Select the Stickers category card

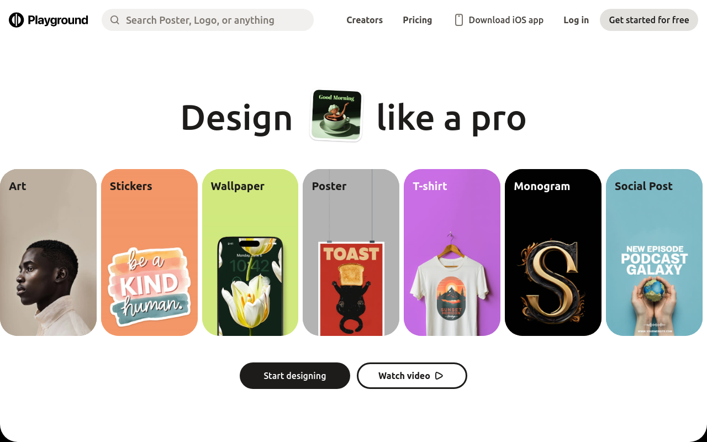[x=149, y=252]
